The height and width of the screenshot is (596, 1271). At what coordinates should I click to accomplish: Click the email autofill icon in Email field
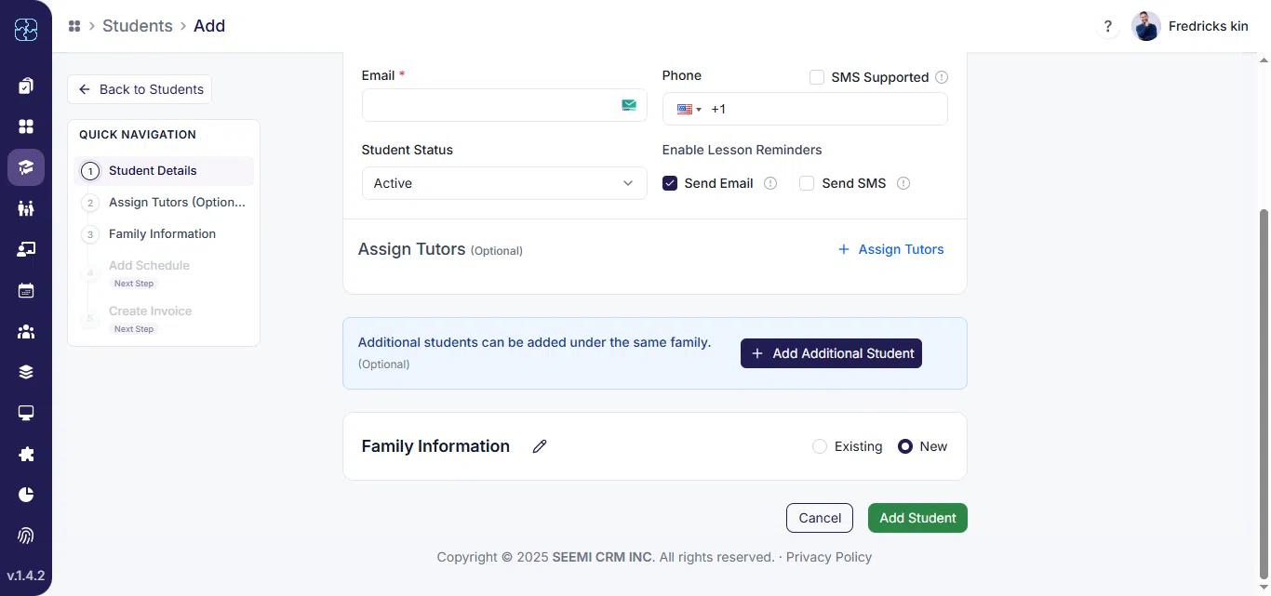629,105
